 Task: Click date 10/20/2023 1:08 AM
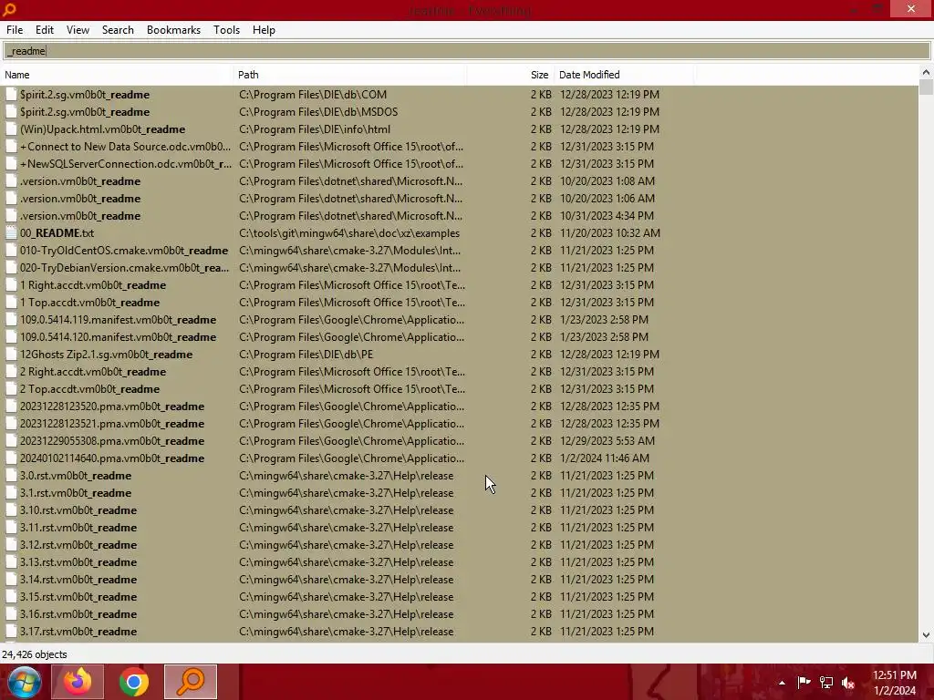click(607, 181)
